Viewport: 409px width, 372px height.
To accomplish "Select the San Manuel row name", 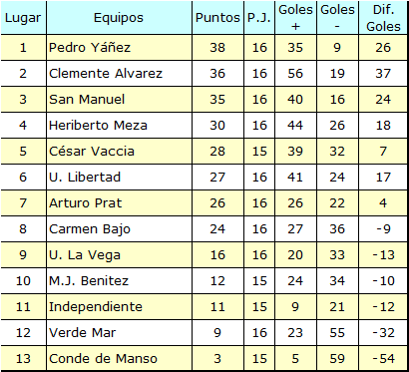I will click(119, 100).
